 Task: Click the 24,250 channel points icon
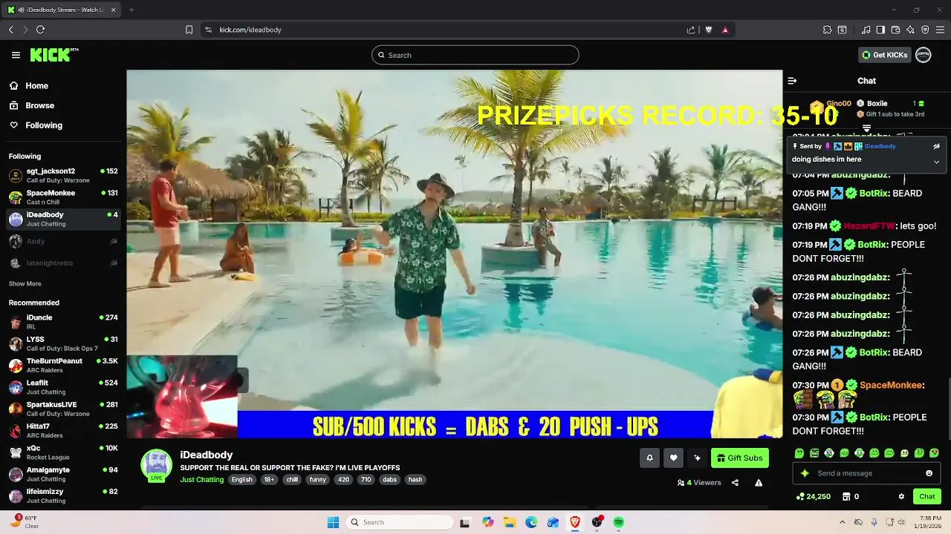pos(813,497)
